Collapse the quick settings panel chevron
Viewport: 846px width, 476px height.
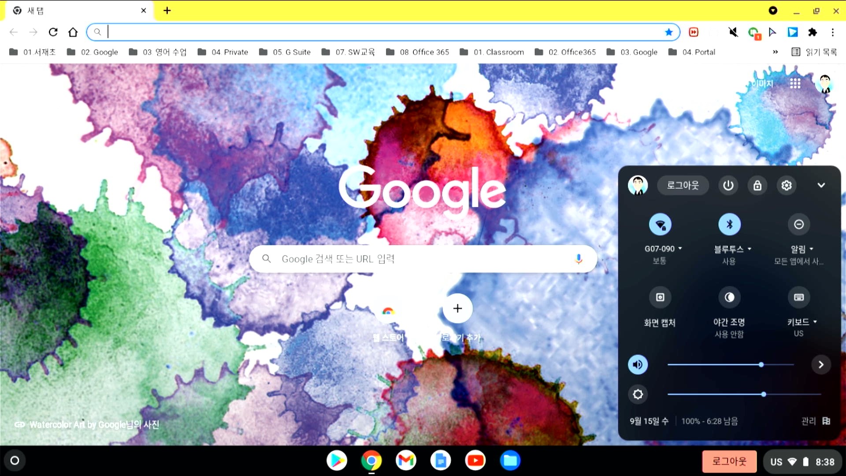pyautogui.click(x=821, y=185)
